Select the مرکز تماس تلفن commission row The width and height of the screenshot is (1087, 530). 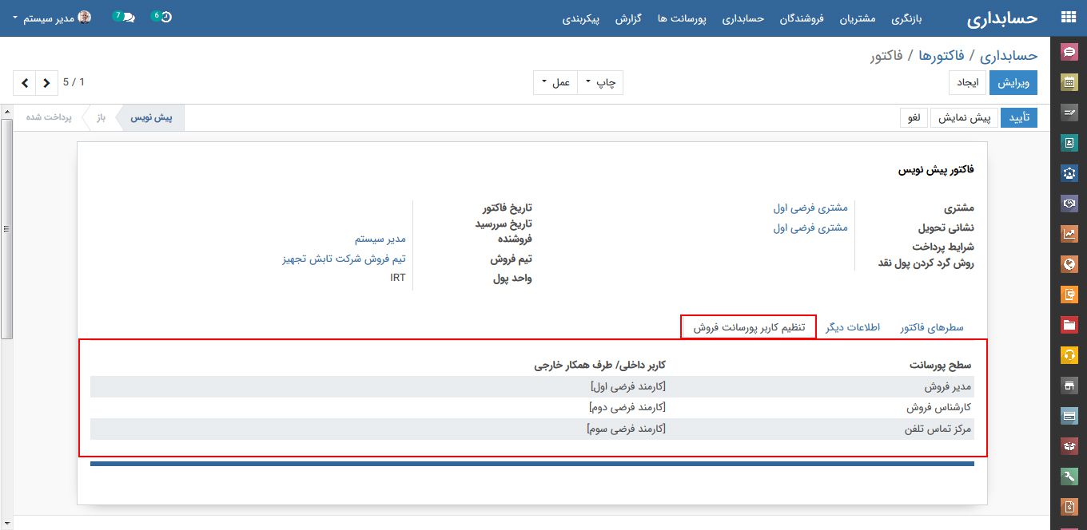pyautogui.click(x=532, y=429)
